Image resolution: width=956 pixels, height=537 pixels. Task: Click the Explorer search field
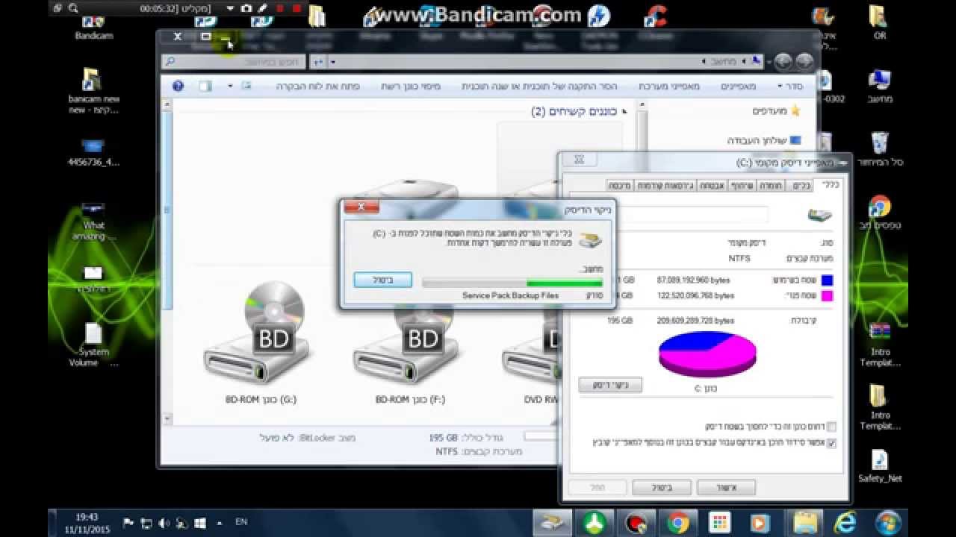(x=233, y=62)
